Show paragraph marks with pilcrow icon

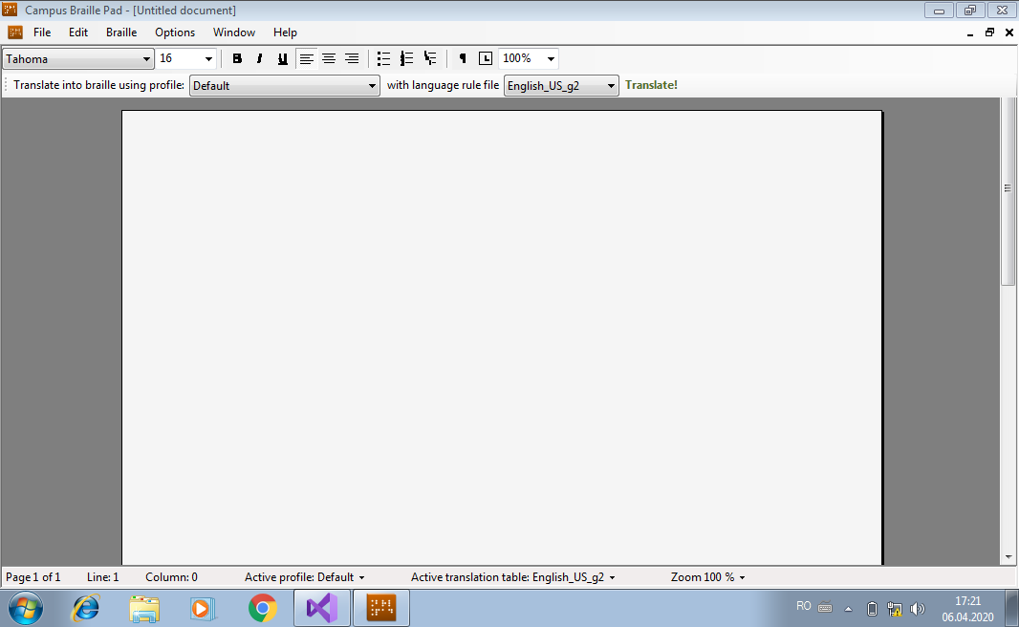(x=463, y=59)
